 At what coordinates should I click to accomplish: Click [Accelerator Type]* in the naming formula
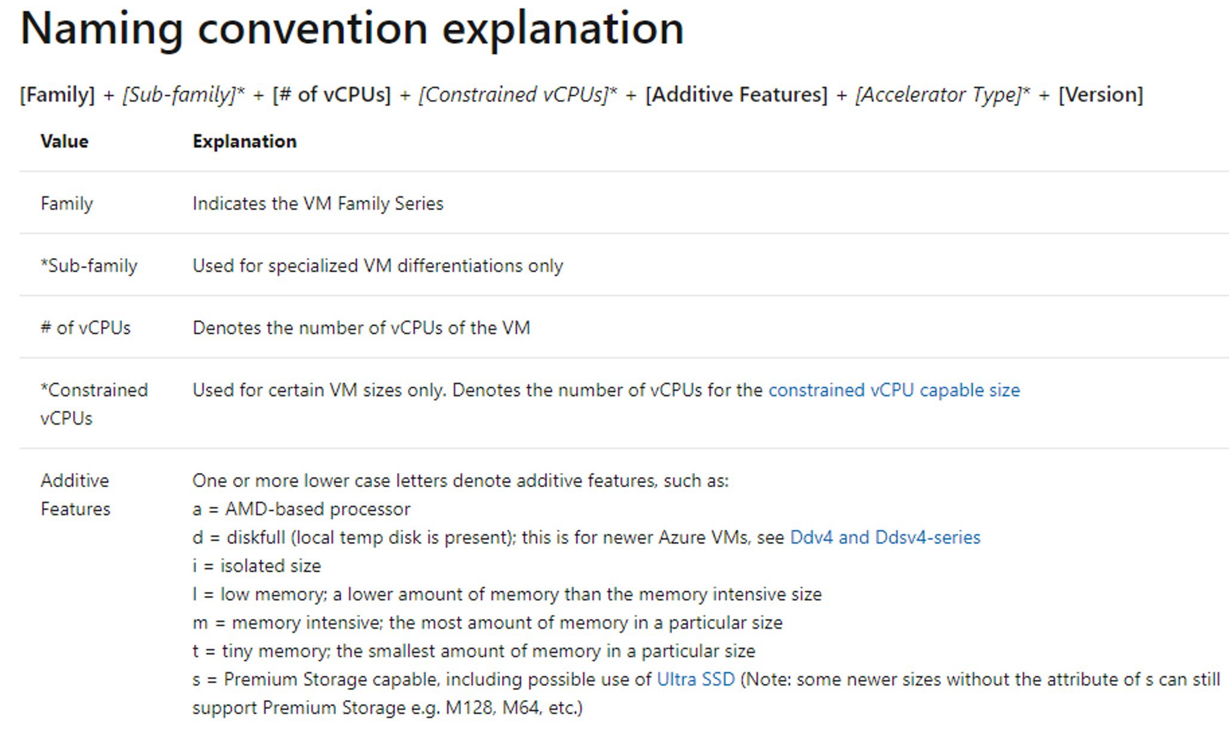coord(943,95)
